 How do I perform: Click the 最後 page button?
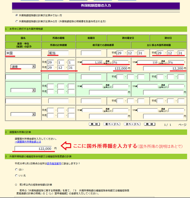click(150, 124)
